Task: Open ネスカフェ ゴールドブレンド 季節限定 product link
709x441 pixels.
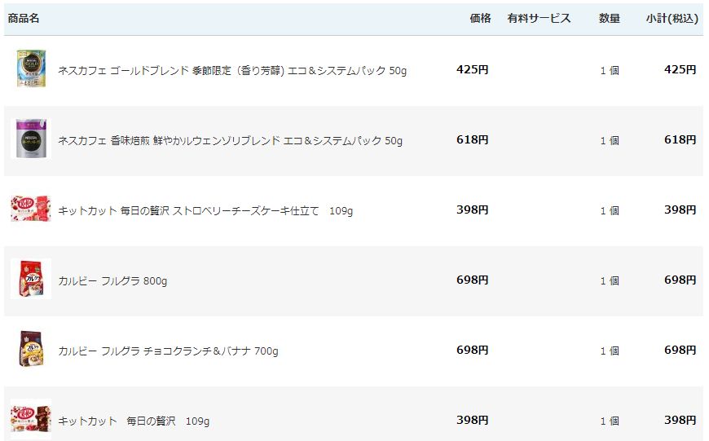Action: click(x=232, y=71)
